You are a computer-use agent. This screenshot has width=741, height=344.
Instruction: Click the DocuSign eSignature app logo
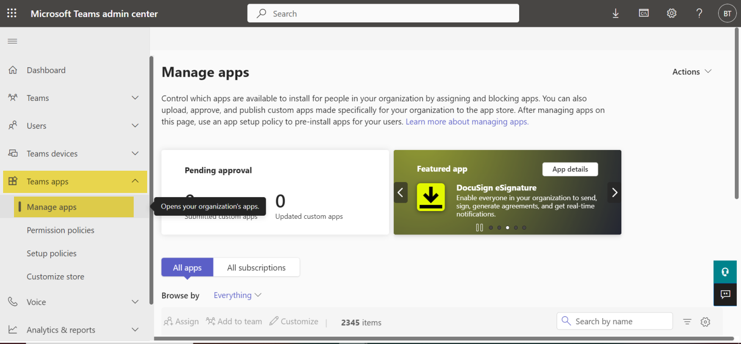pyautogui.click(x=431, y=197)
